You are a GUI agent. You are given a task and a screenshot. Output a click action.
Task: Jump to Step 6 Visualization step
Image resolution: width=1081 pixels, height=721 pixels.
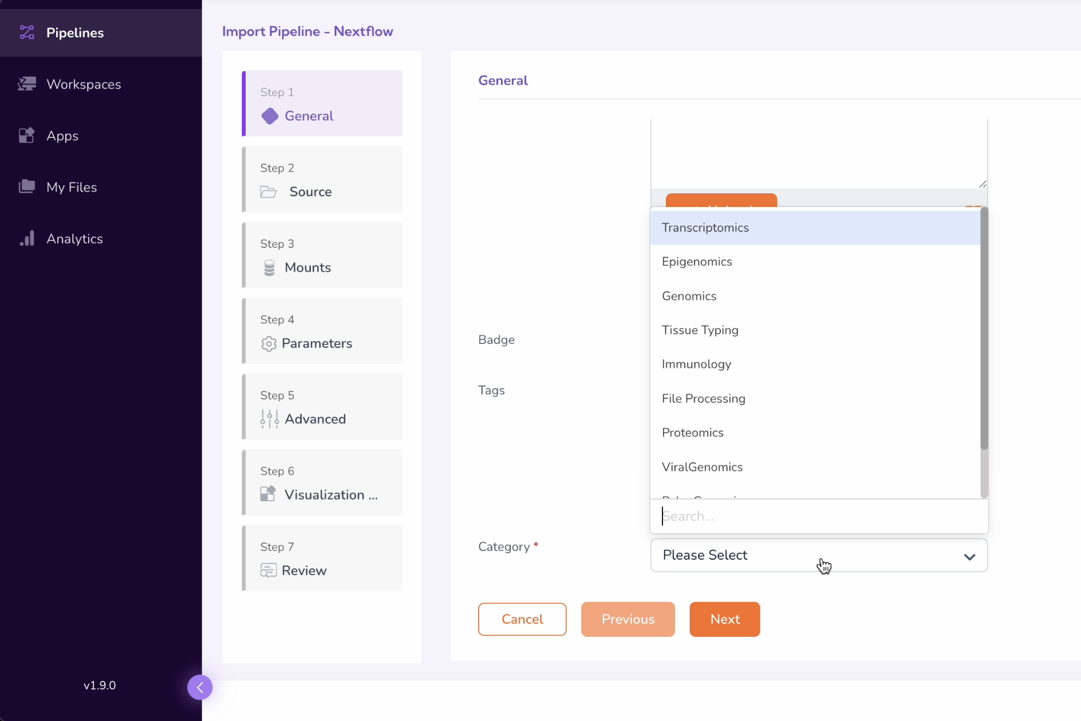tap(322, 483)
